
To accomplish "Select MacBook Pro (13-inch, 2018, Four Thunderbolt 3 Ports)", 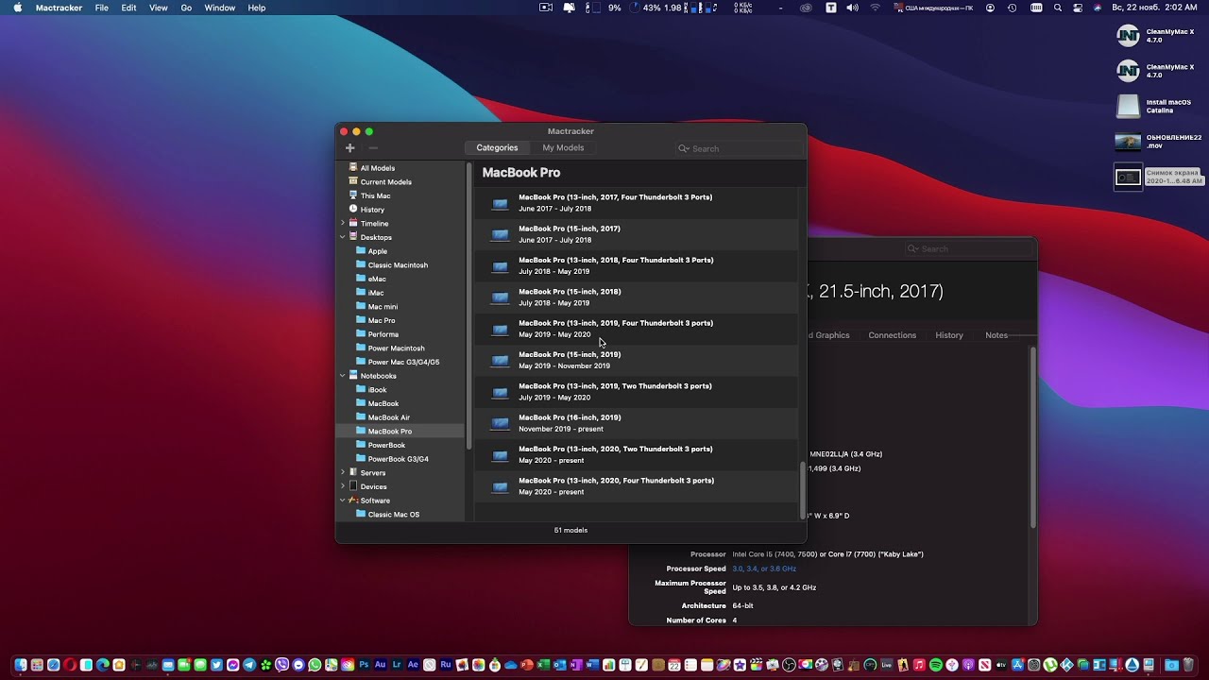I will (x=638, y=265).
